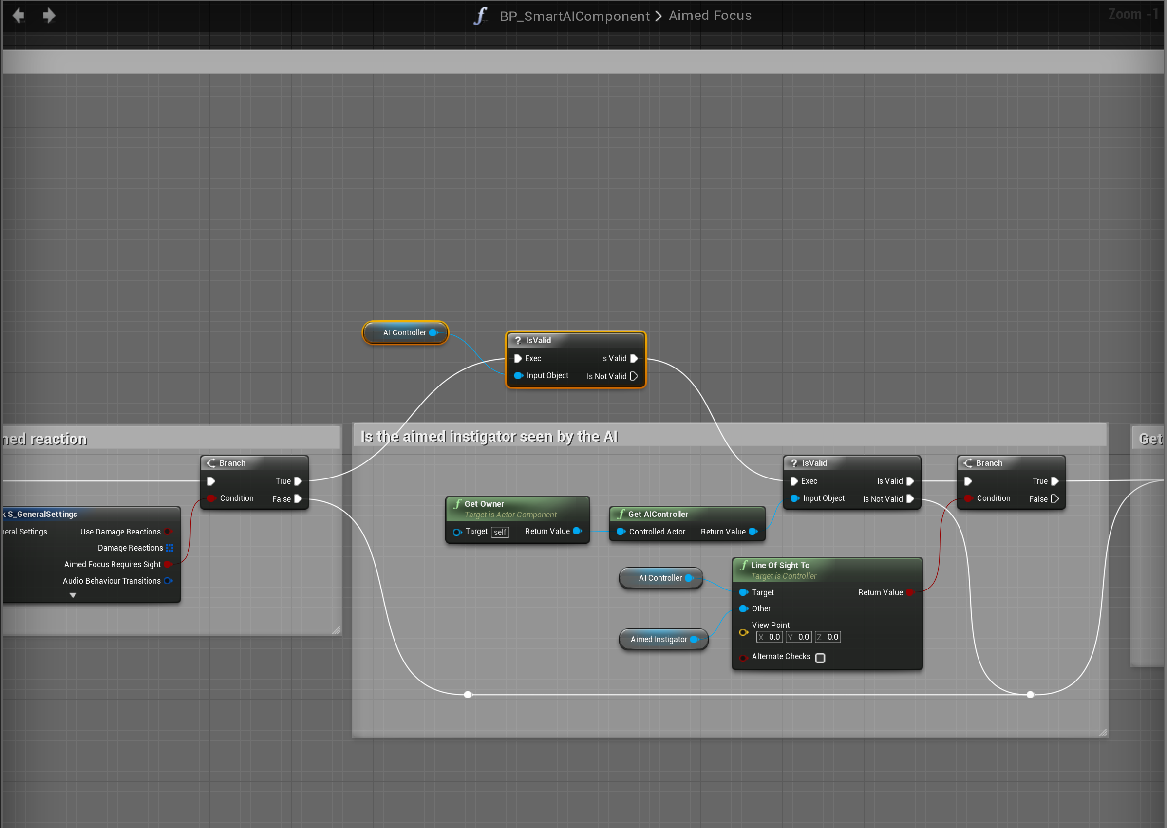Screen dimensions: 1167x828
Task: Click the reroute node at left of bottom wire
Action: point(468,695)
